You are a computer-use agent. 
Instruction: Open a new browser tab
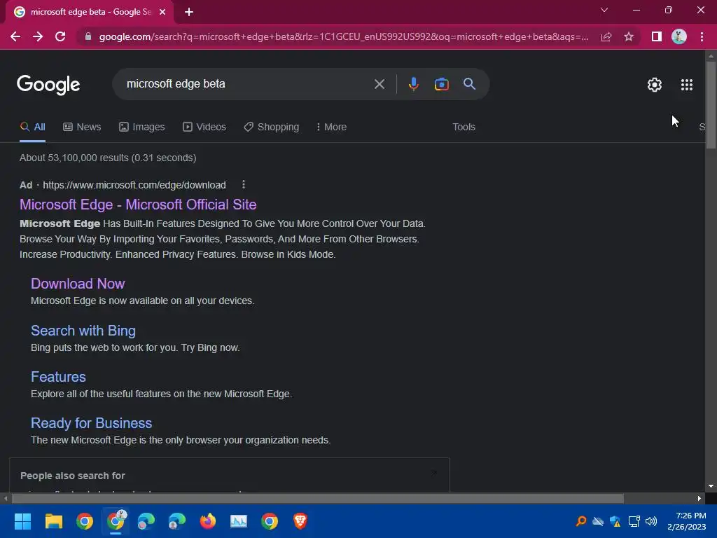click(x=189, y=13)
